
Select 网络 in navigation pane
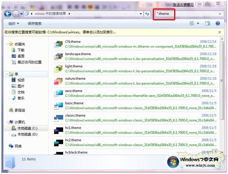18,146
